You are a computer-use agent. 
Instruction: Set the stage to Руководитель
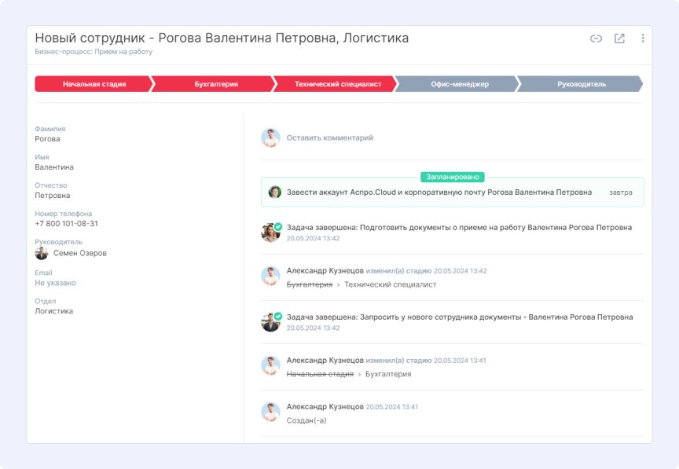click(x=581, y=84)
